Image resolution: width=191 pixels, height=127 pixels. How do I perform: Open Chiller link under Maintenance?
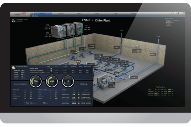point(169,24)
